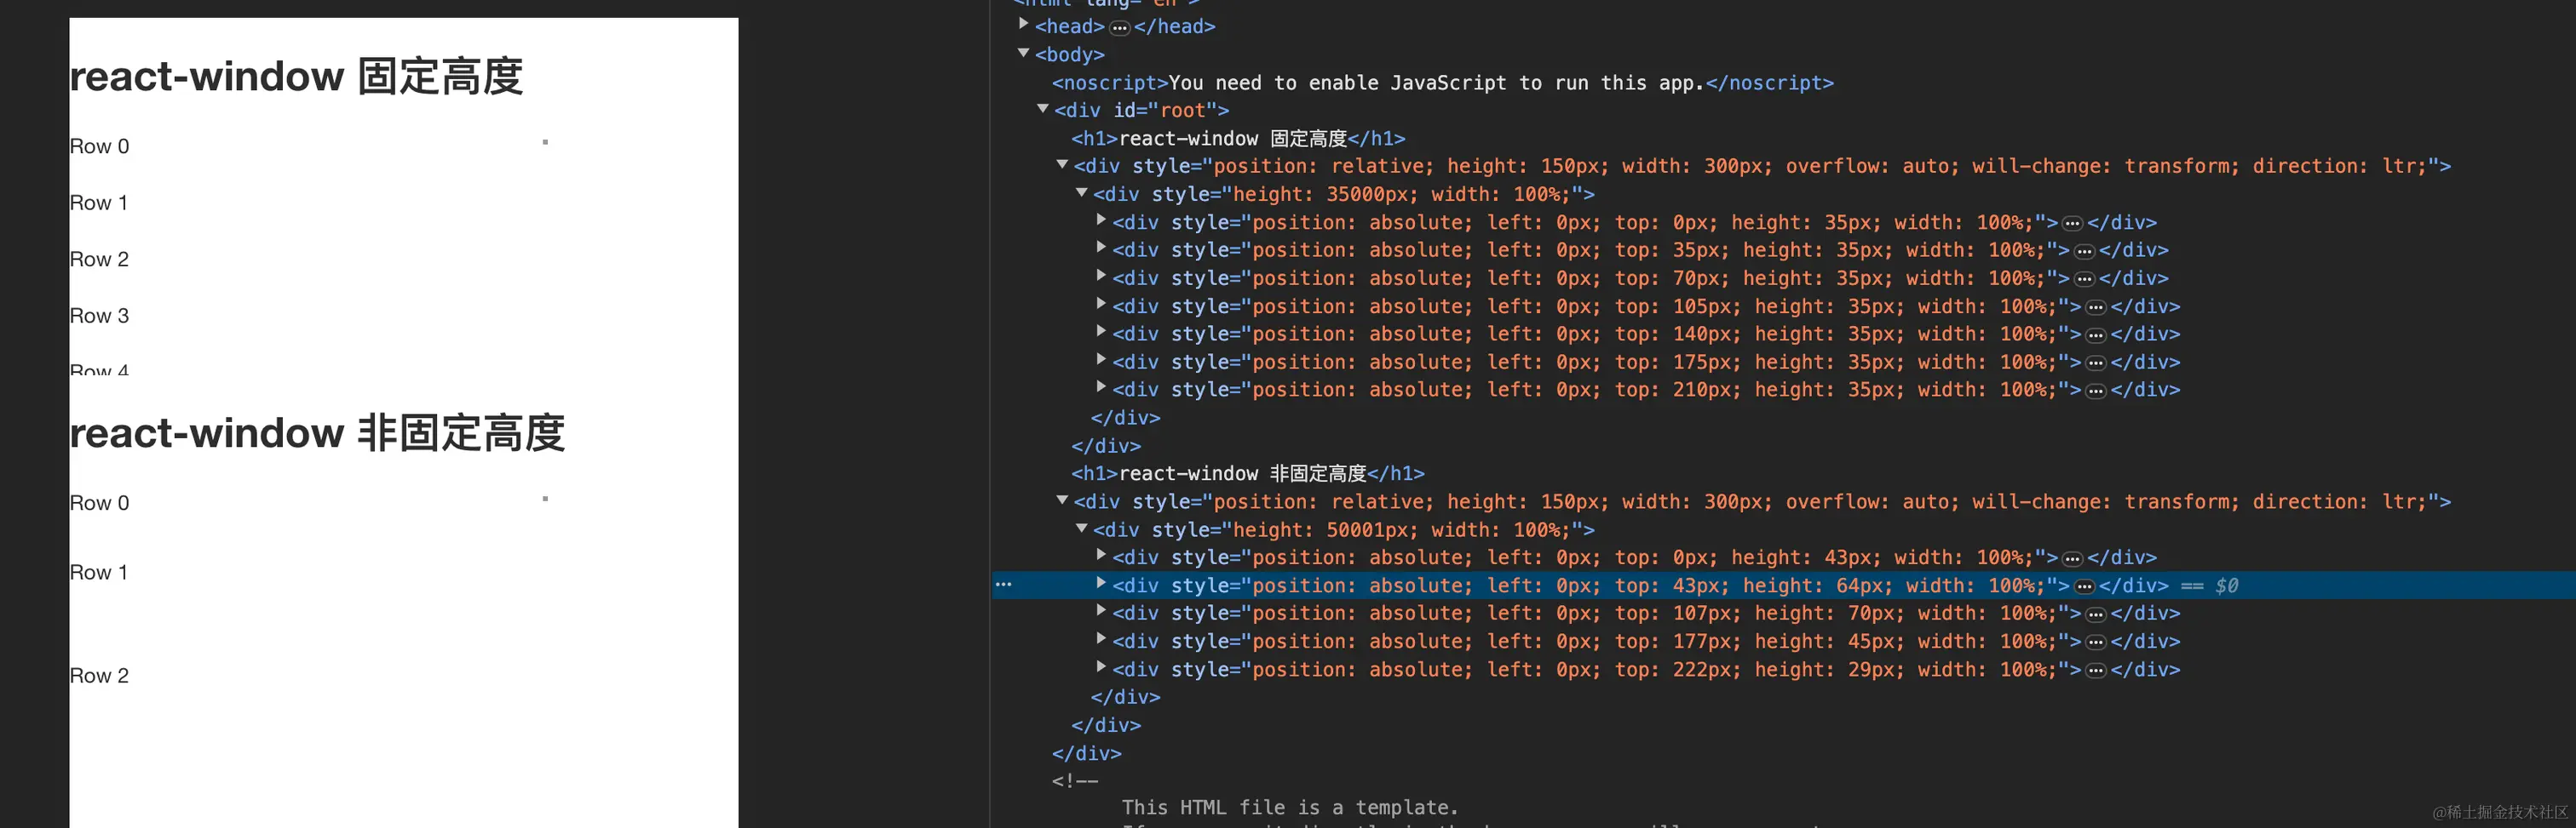
Task: Click the ellipsis badge inside the head tag
Action: pyautogui.click(x=1120, y=28)
